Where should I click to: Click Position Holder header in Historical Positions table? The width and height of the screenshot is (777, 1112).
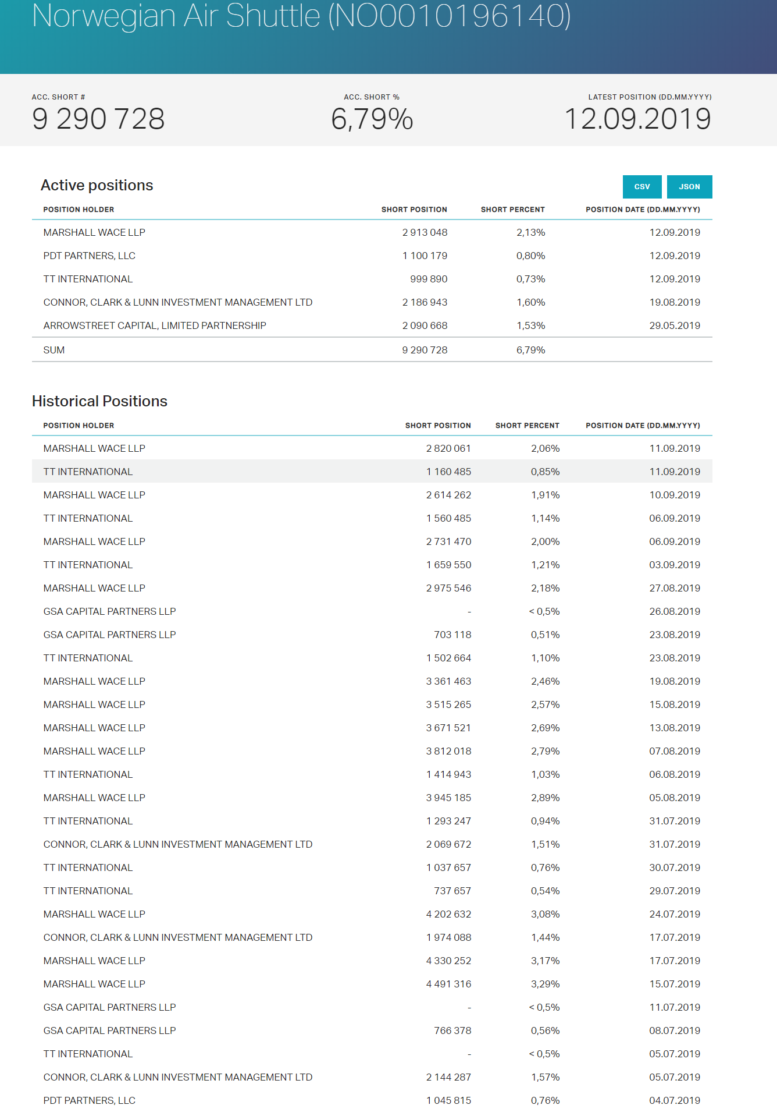click(79, 426)
